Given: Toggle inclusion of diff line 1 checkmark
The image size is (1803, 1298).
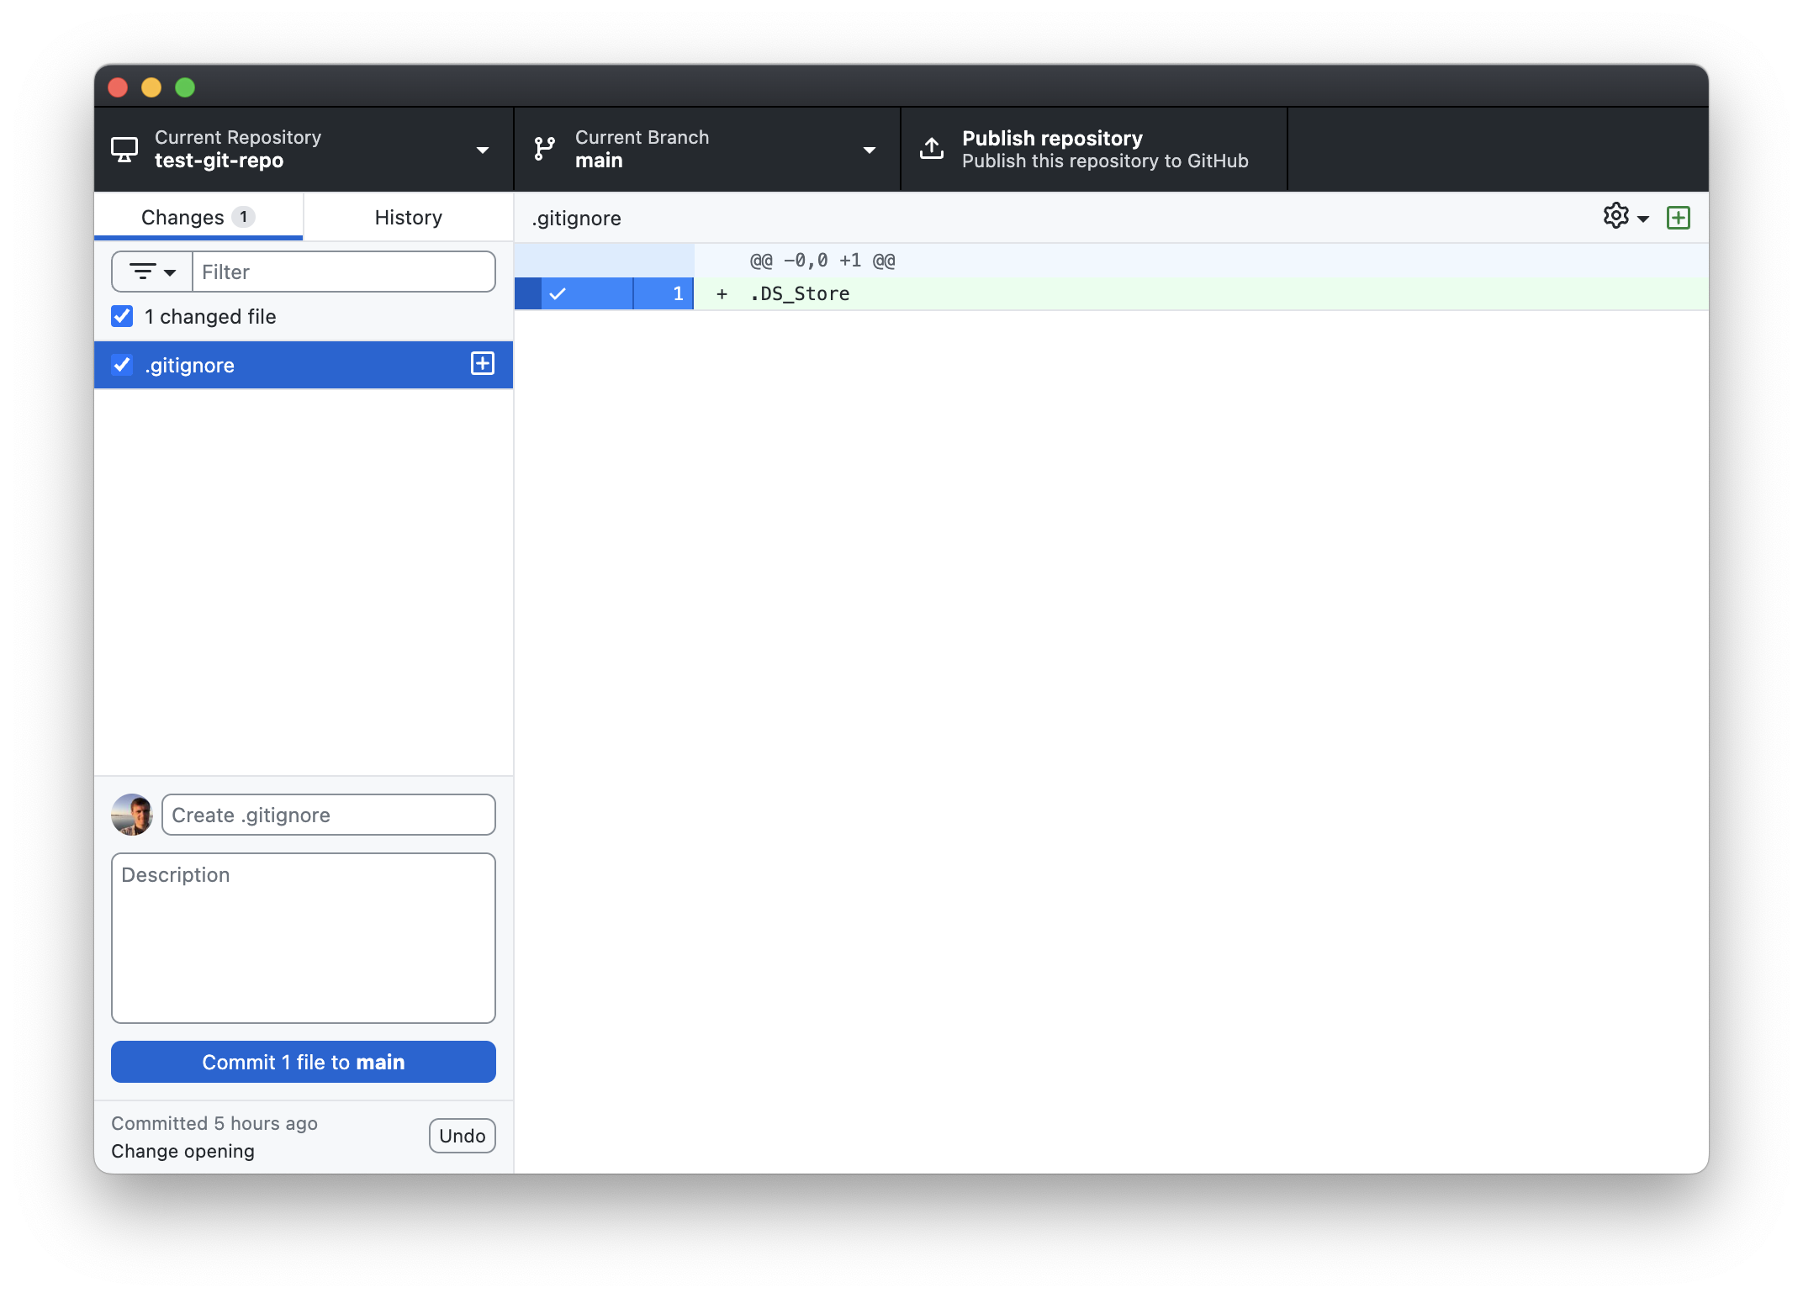Looking at the screenshot, I should click(x=558, y=293).
